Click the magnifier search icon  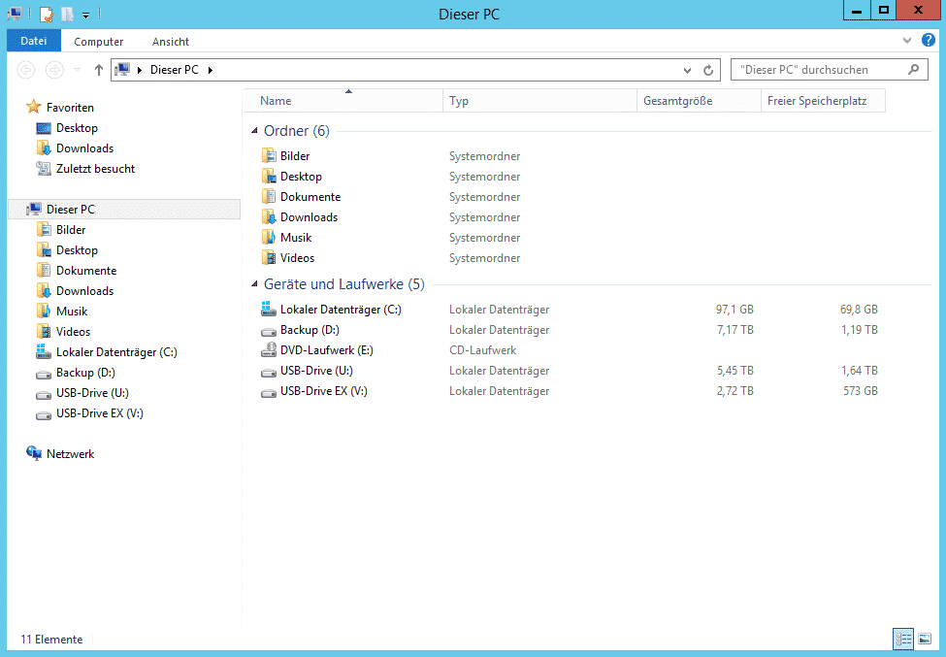point(913,70)
